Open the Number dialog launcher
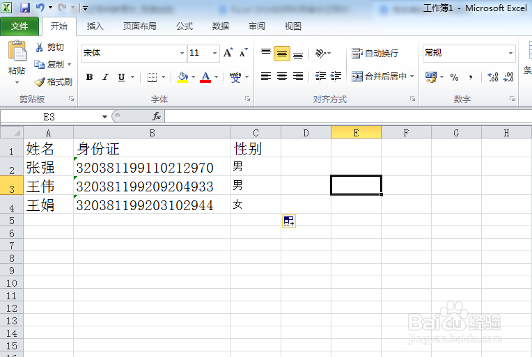532x357 pixels. pyautogui.click(x=513, y=99)
